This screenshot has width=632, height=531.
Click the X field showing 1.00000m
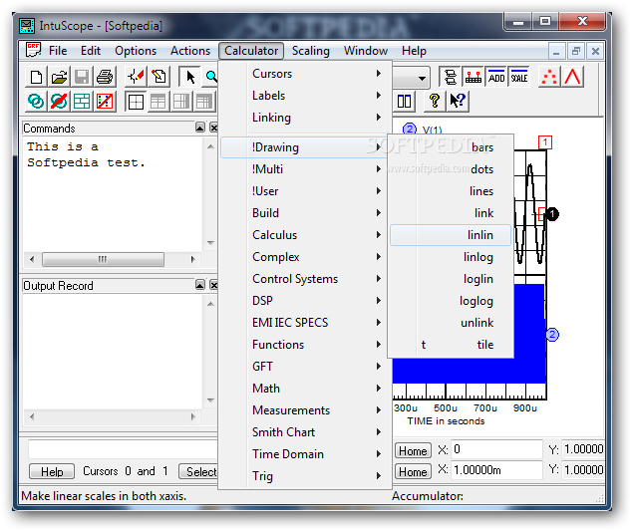pyautogui.click(x=496, y=470)
